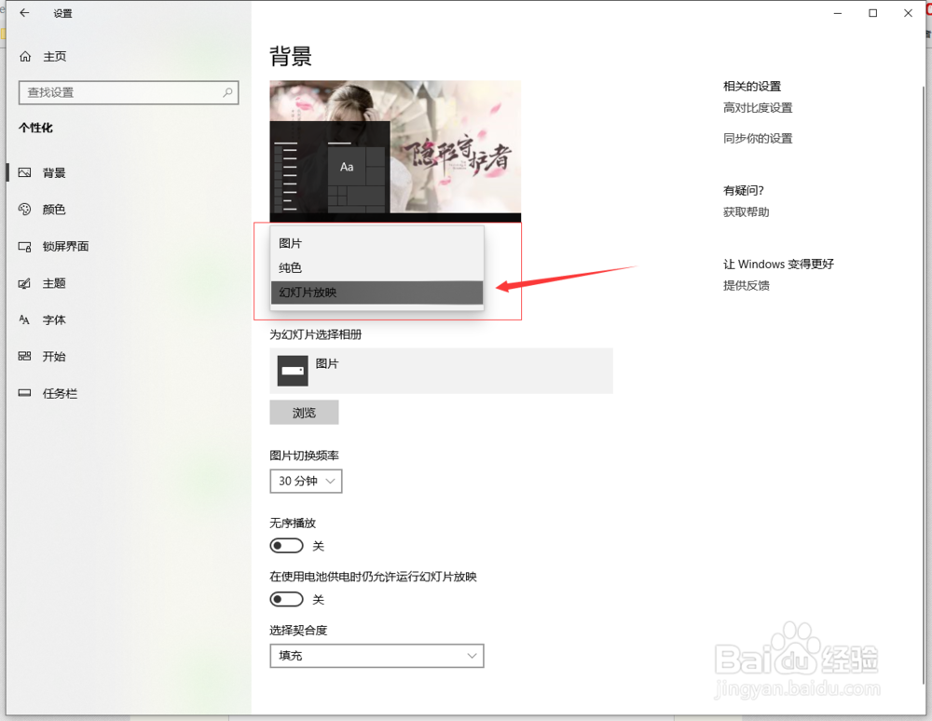The image size is (932, 721).
Task: Open the 选择契合度 填充 dropdown
Action: (377, 656)
